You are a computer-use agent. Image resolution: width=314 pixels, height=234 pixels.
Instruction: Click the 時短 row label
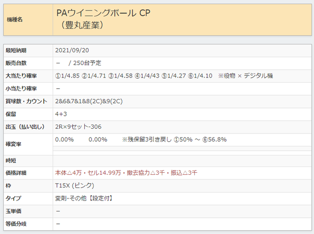point(10,161)
